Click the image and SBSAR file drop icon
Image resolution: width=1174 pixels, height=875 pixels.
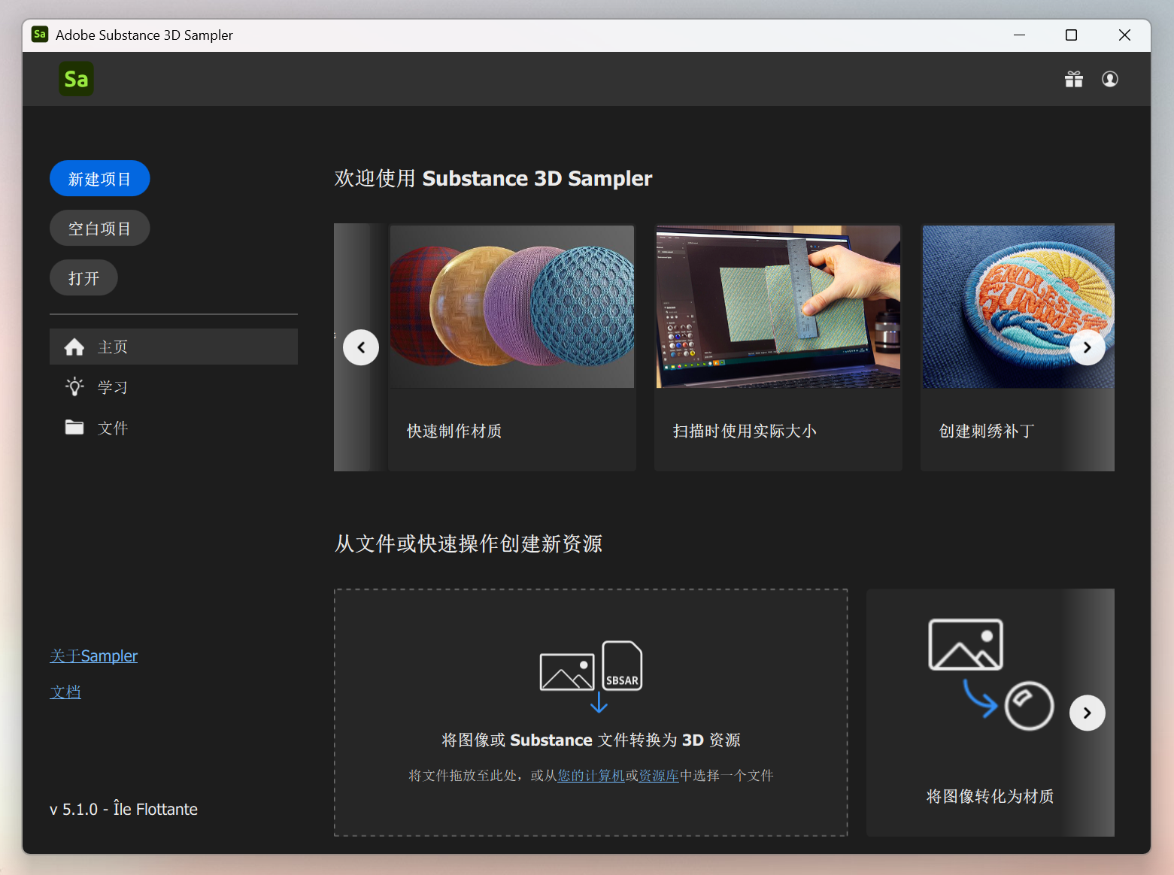[x=591, y=676]
